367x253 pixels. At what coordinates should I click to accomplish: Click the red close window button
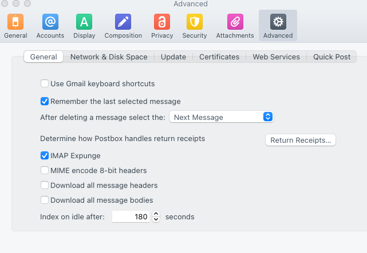pyautogui.click(x=5, y=3)
